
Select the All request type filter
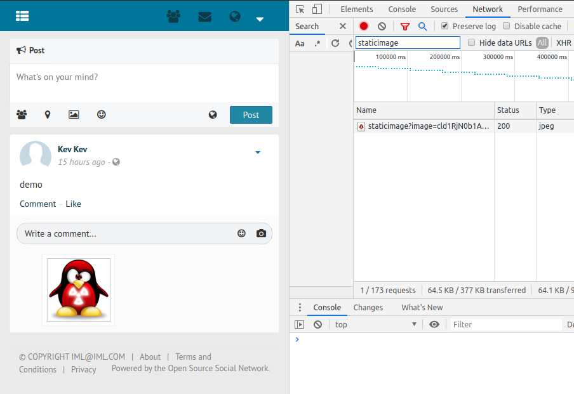click(542, 43)
